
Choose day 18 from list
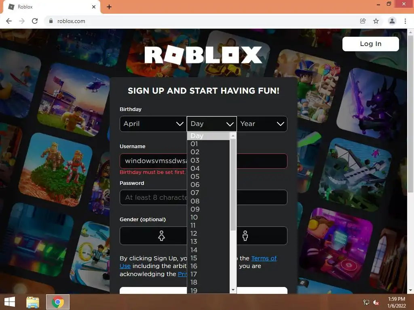pyautogui.click(x=208, y=283)
